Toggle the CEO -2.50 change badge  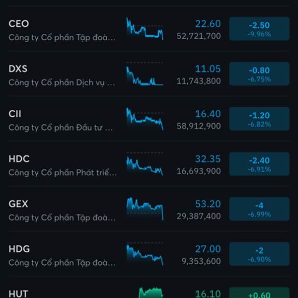coord(259,29)
